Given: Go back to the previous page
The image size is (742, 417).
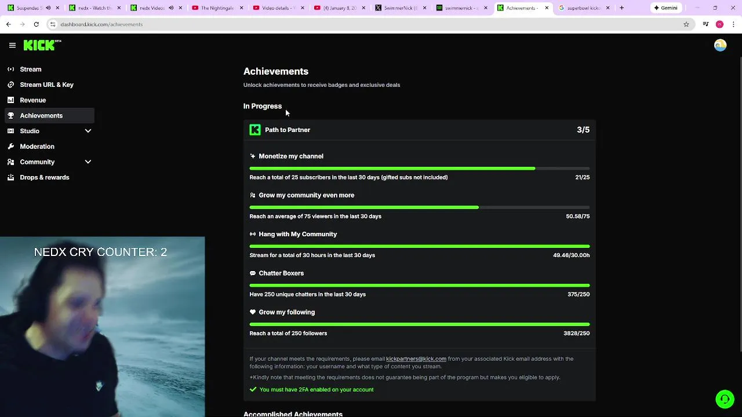Looking at the screenshot, I should click(9, 24).
